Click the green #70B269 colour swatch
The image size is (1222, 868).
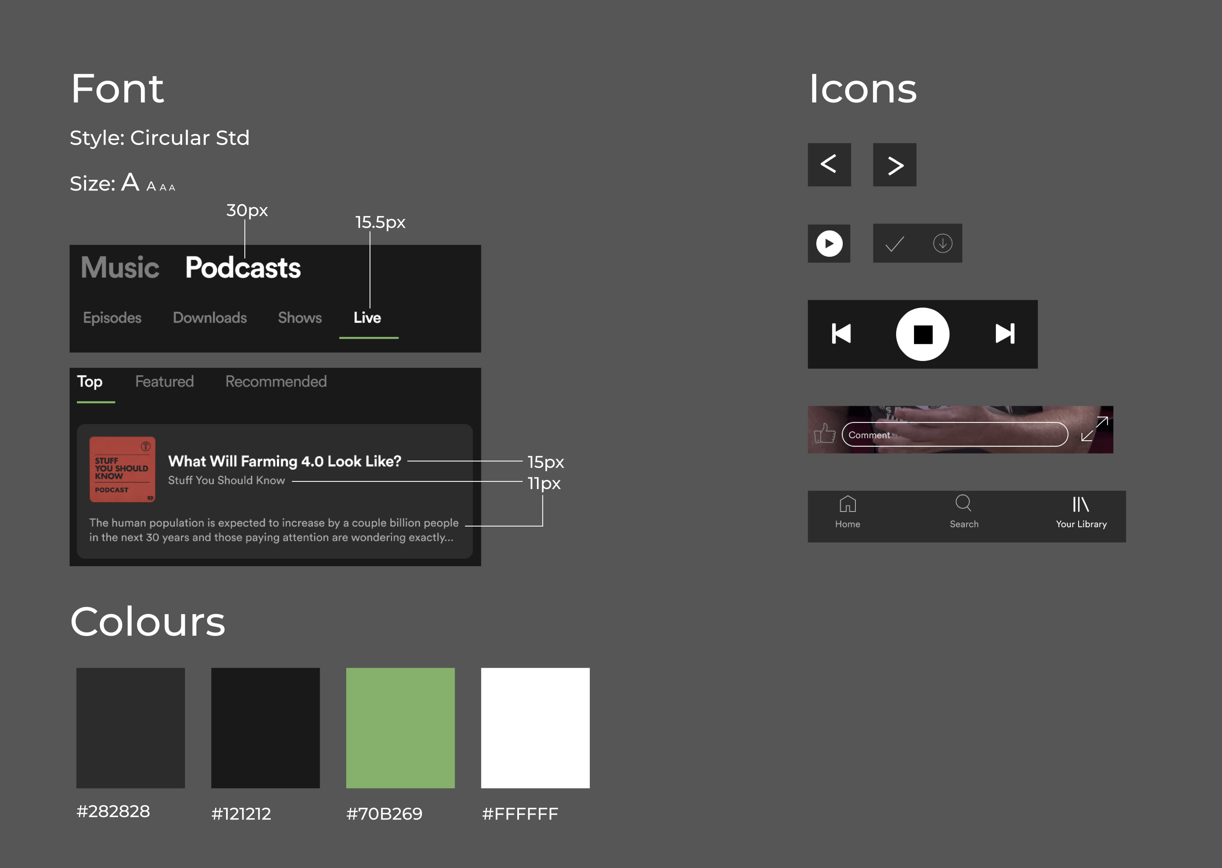point(400,728)
